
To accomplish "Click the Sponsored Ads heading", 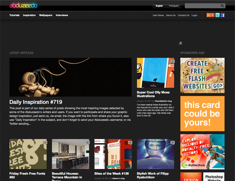I will click(x=192, y=53).
